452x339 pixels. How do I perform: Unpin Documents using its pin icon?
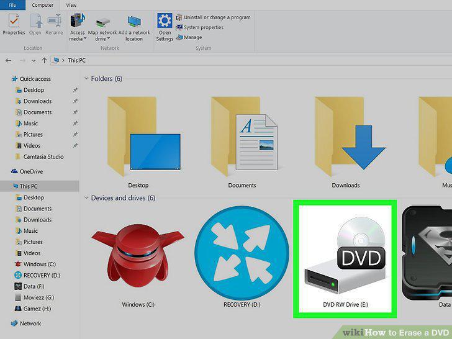75,112
